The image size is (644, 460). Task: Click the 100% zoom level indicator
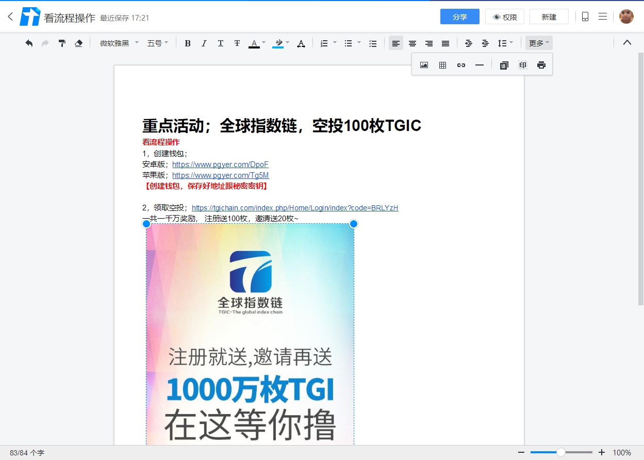tap(622, 453)
